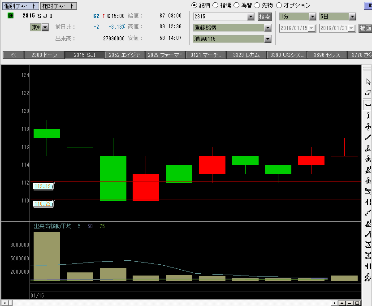
Task: Select the オプション radio button
Action: tap(279, 5)
